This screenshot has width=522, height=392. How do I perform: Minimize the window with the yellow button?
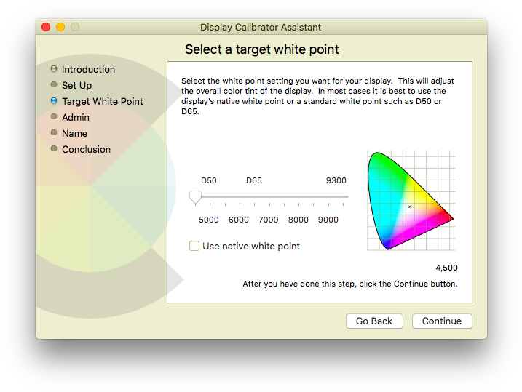(x=60, y=27)
